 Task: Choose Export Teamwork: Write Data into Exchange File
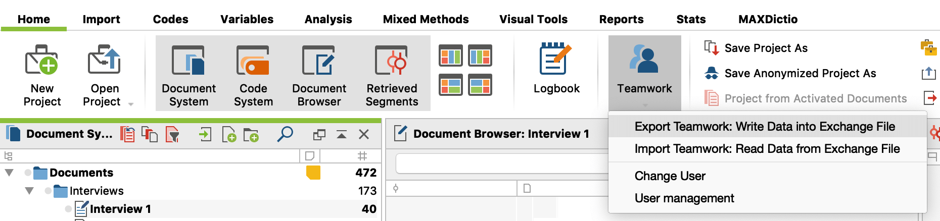[x=767, y=126]
